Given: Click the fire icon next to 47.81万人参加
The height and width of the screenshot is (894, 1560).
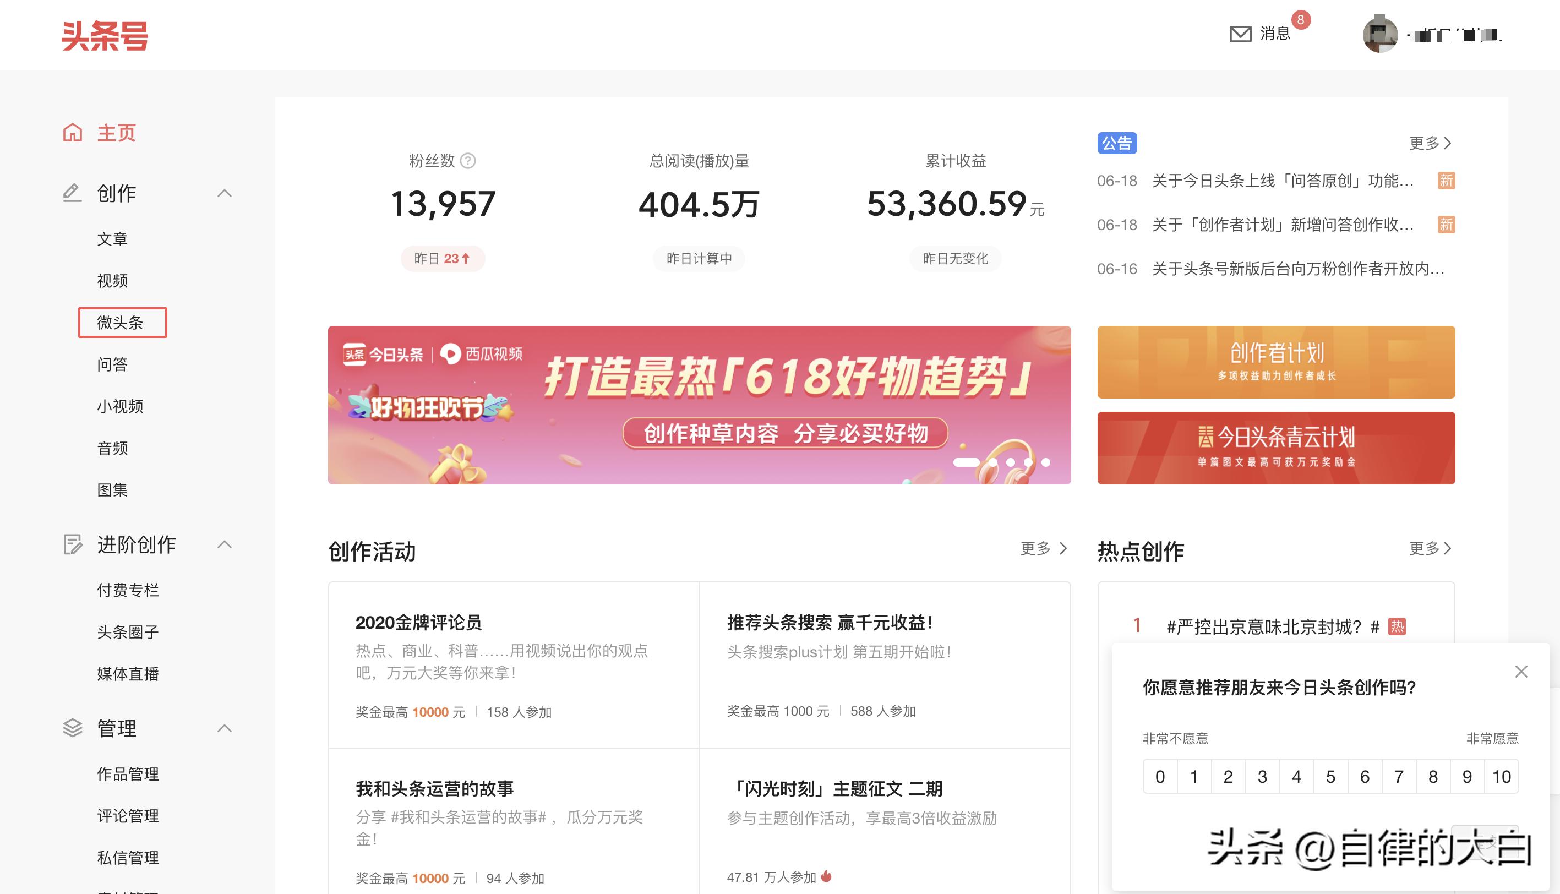Looking at the screenshot, I should coord(826,877).
